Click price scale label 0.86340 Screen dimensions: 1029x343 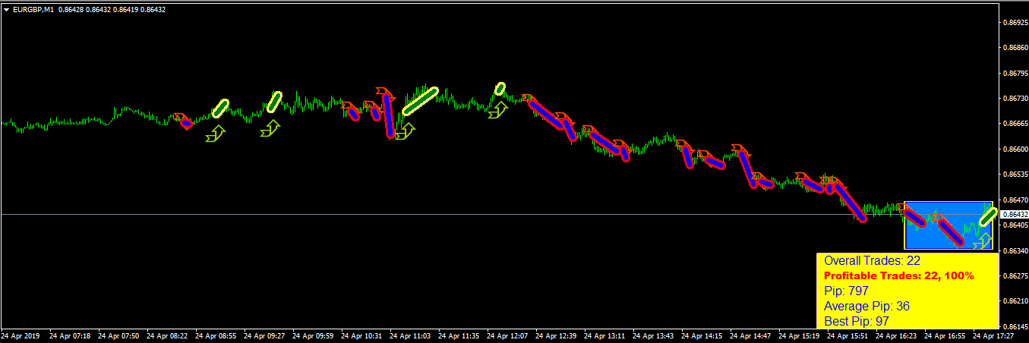[1015, 250]
